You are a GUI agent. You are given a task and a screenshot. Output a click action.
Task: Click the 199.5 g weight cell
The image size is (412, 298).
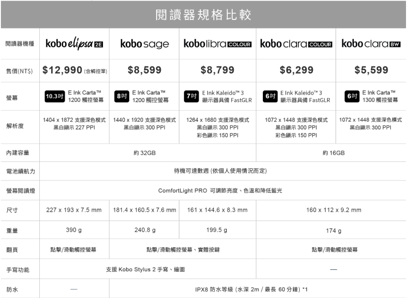click(x=217, y=230)
